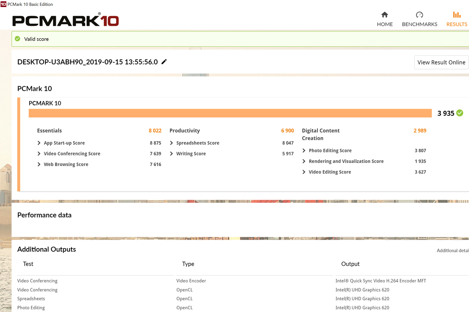Click the Output column header
469x312 pixels.
(350, 264)
